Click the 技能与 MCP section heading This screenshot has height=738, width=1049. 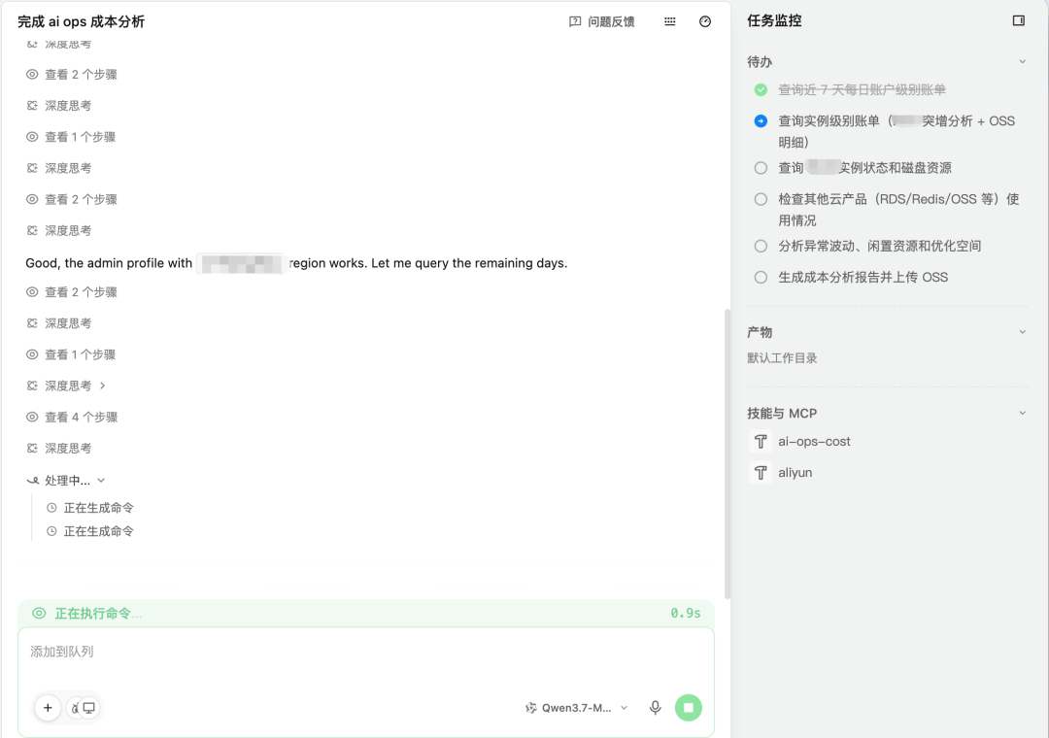point(782,413)
